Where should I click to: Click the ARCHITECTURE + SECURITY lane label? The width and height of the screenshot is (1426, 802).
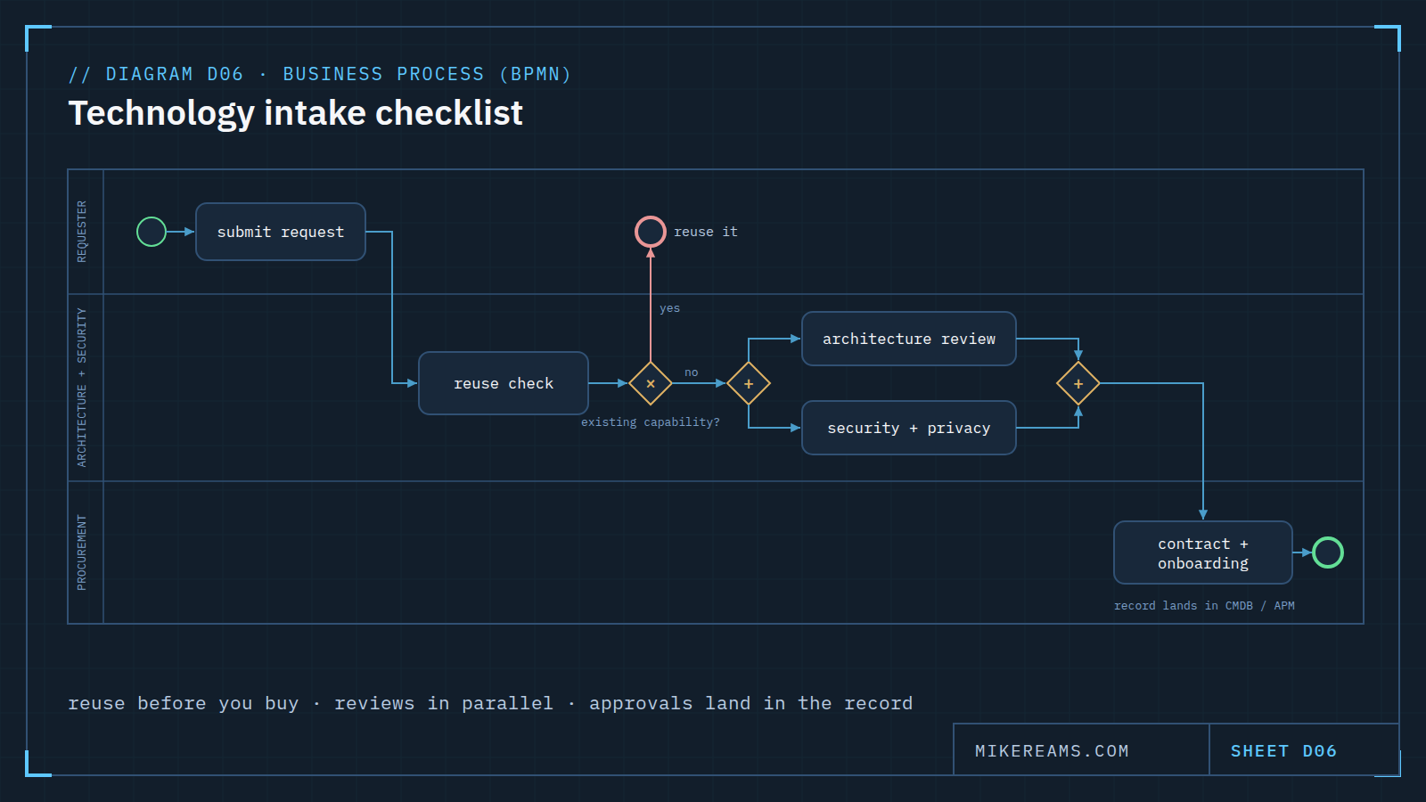[x=82, y=388]
